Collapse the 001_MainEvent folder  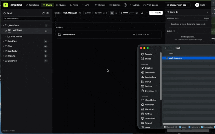pyautogui.click(x=3, y=31)
